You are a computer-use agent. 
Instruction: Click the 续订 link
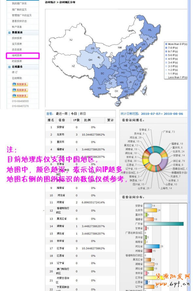click(x=15, y=72)
